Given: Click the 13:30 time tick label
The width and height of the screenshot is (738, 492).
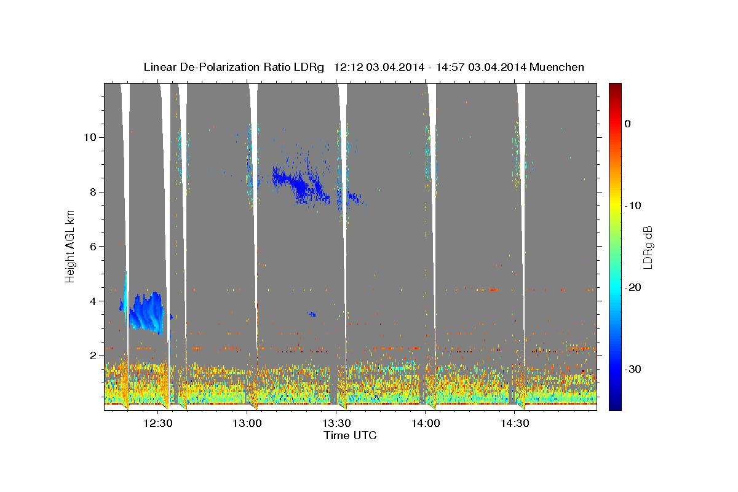Looking at the screenshot, I should coord(337,423).
